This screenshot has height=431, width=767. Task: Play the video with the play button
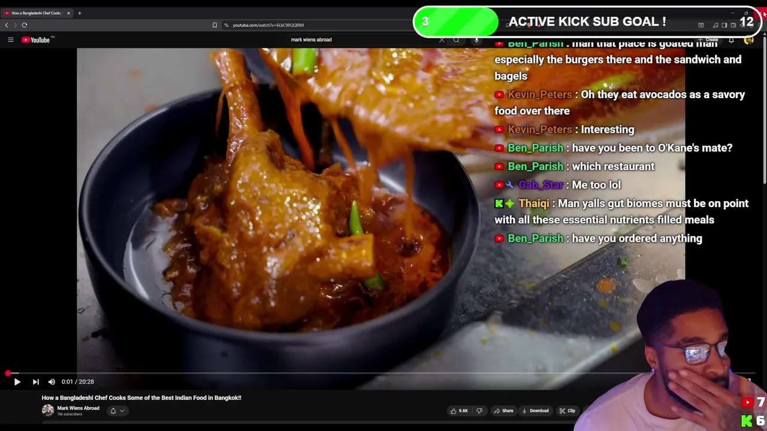[x=17, y=382]
